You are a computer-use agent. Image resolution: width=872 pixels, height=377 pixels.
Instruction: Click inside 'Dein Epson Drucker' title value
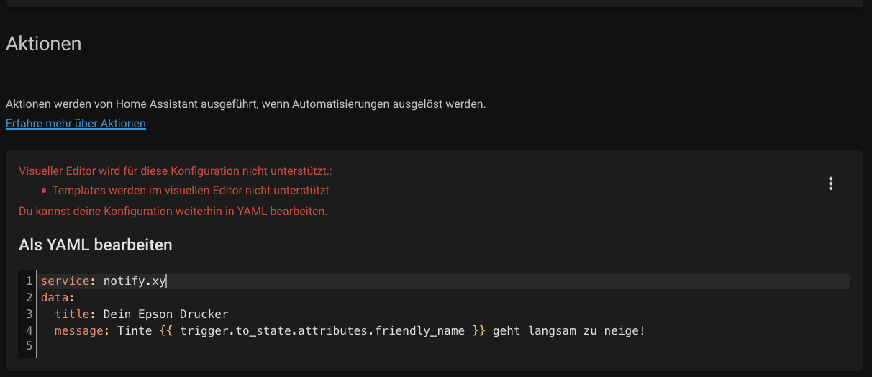(165, 314)
